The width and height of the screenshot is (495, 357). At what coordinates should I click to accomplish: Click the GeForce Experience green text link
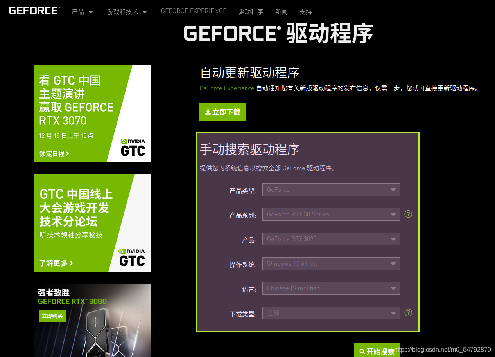click(x=227, y=88)
